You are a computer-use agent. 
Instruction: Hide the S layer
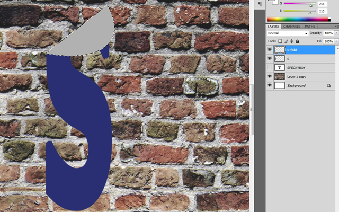(x=270, y=59)
